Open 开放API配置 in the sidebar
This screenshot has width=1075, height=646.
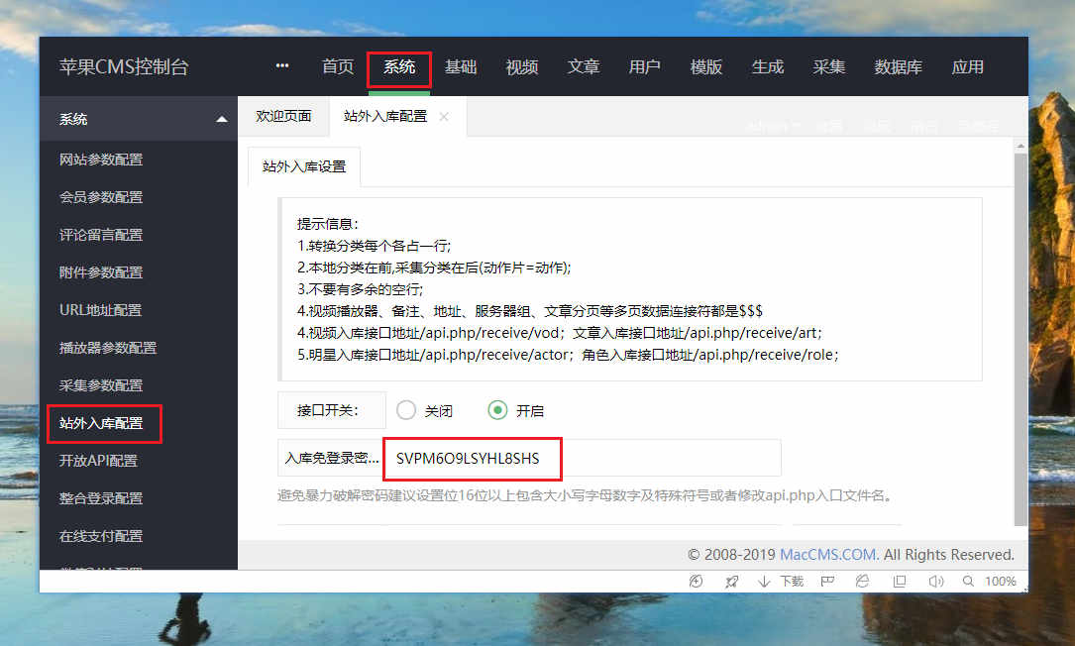pyautogui.click(x=98, y=461)
